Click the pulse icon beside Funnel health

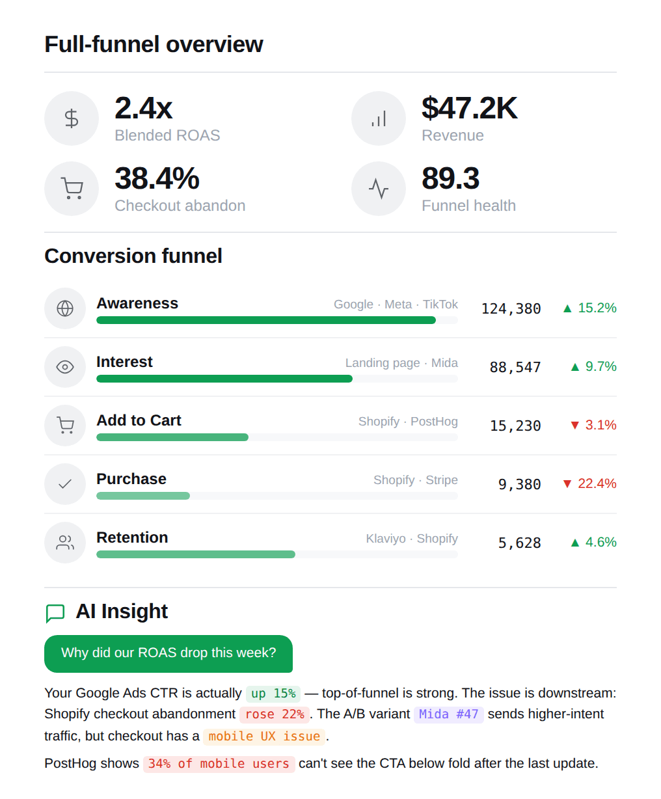click(x=379, y=189)
